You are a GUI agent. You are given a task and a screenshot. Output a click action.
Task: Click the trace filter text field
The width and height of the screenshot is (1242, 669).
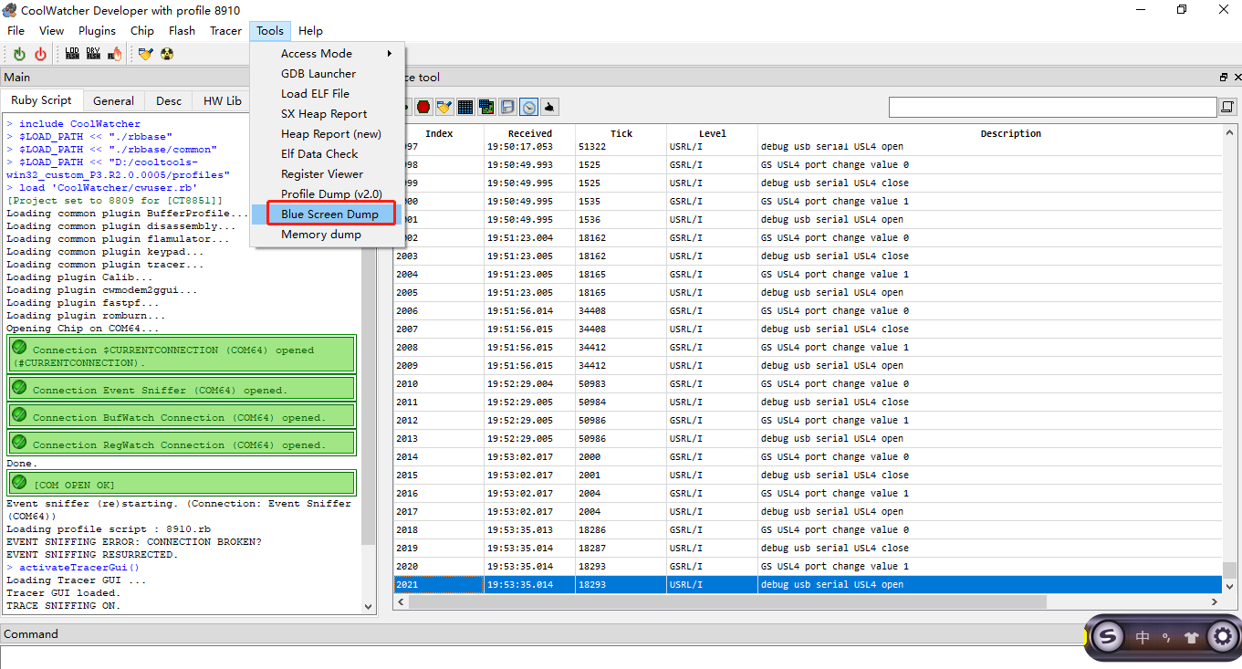(1053, 108)
